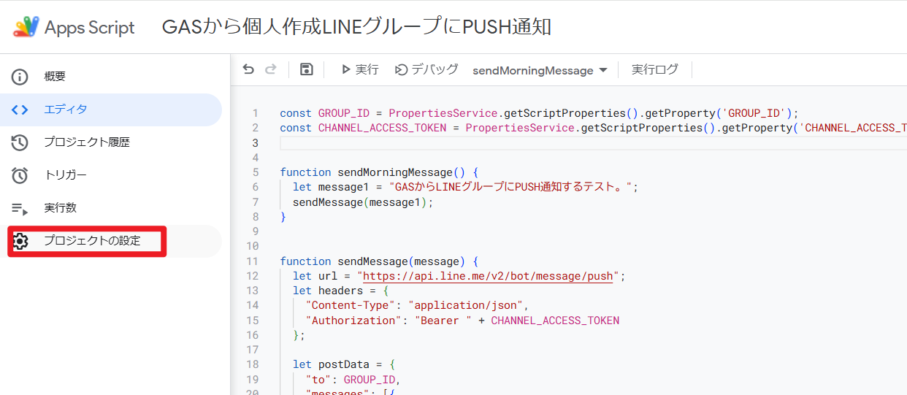Screen dimensions: 907x395
Task: Click the trigger alarm clock icon
Action: pyautogui.click(x=20, y=175)
